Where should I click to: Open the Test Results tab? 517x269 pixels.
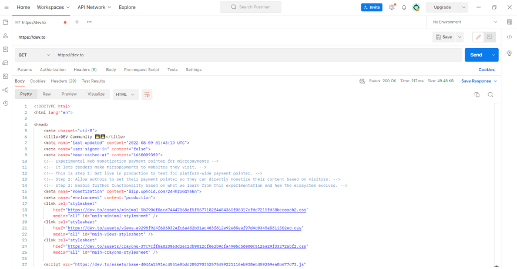pos(93,81)
